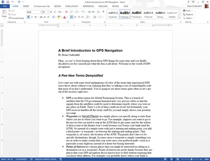Apply the Normal style
The height and width of the screenshot is (161, 210).
click(x=148, y=14)
